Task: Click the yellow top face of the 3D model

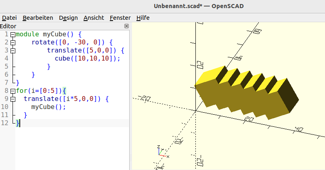Action: [x=212, y=76]
